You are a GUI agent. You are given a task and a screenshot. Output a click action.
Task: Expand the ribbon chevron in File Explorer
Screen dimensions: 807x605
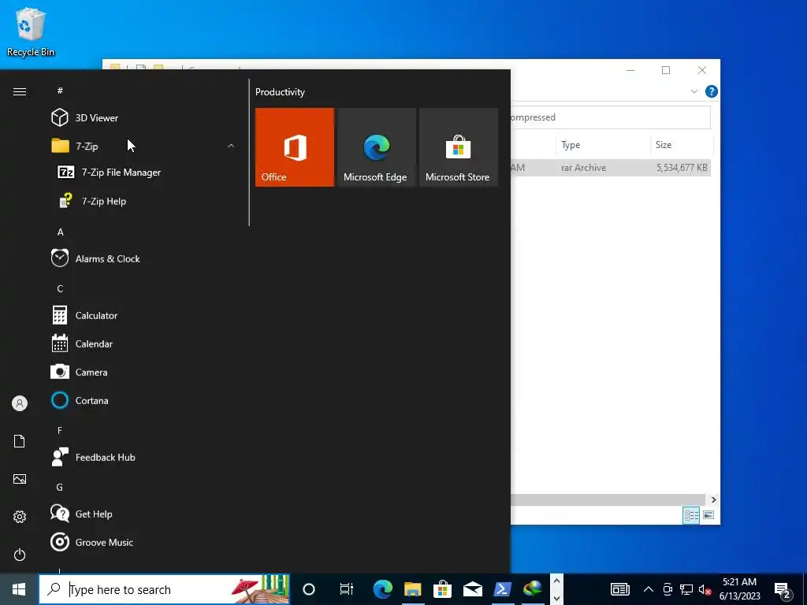click(694, 91)
